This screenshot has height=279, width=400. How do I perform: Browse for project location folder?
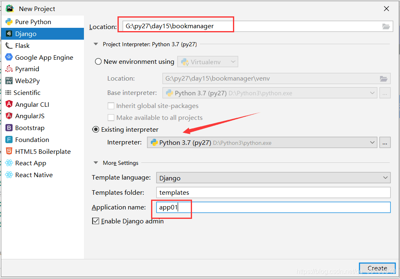pyautogui.click(x=386, y=26)
